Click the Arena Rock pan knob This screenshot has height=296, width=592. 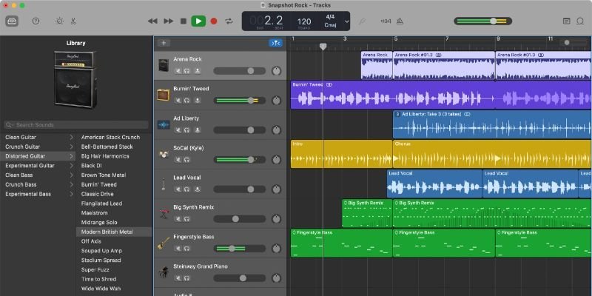tap(276, 71)
